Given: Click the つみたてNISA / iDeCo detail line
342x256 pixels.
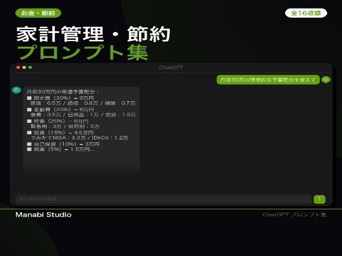Looking at the screenshot, I should pyautogui.click(x=79, y=138).
